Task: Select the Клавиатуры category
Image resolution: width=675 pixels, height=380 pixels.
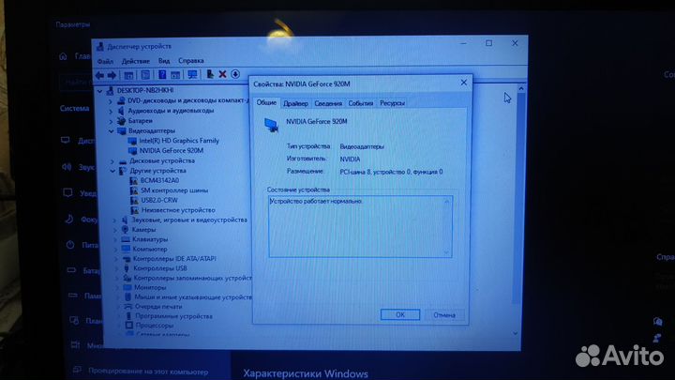Action: click(x=150, y=239)
